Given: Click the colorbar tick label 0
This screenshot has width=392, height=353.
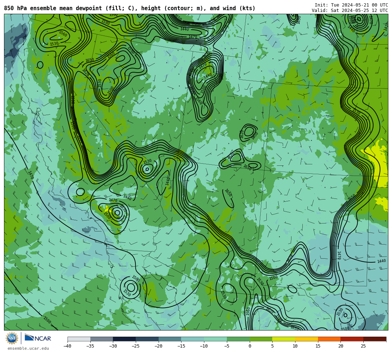Looking at the screenshot, I should tap(250, 346).
